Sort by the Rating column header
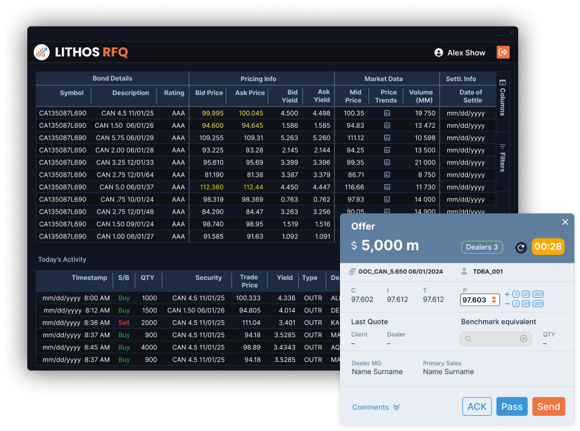Image resolution: width=580 pixels, height=431 pixels. 174,93
